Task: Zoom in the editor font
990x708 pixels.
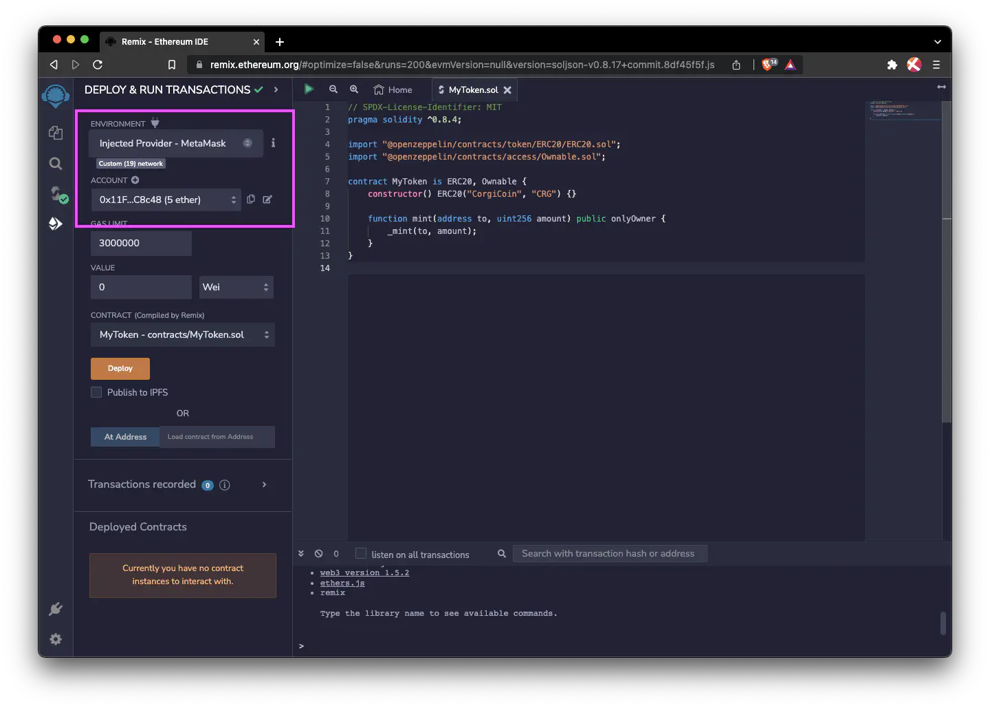Action: coord(354,89)
